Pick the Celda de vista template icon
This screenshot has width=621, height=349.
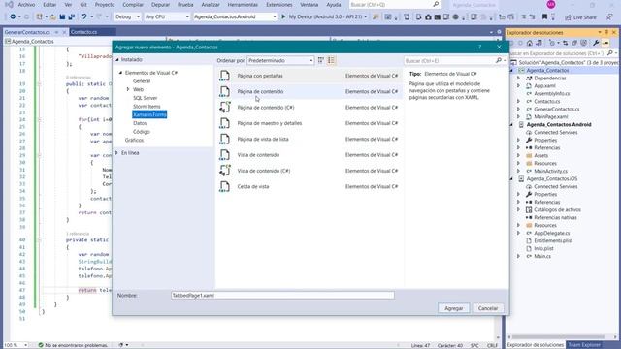coord(224,186)
